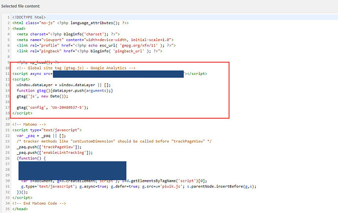338x213 pixels.
Task: Click the function gtag definition line
Action: pyautogui.click(x=65, y=91)
